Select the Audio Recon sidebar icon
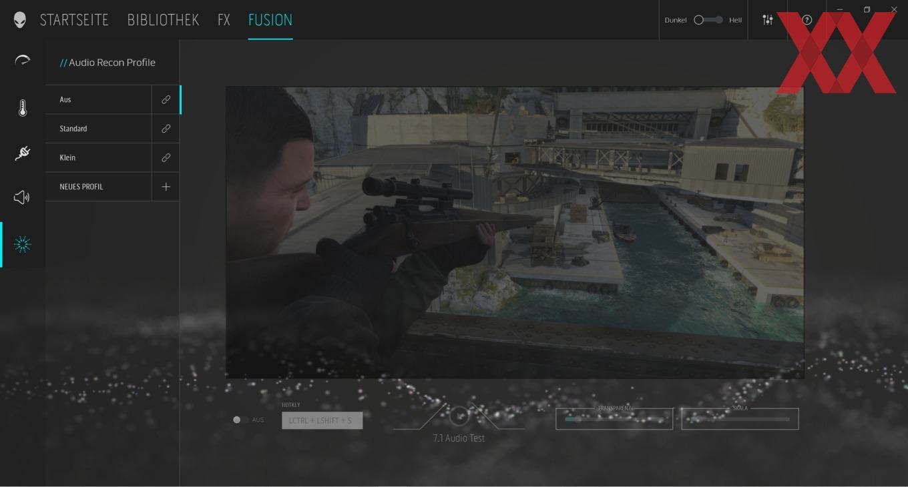 [22, 244]
